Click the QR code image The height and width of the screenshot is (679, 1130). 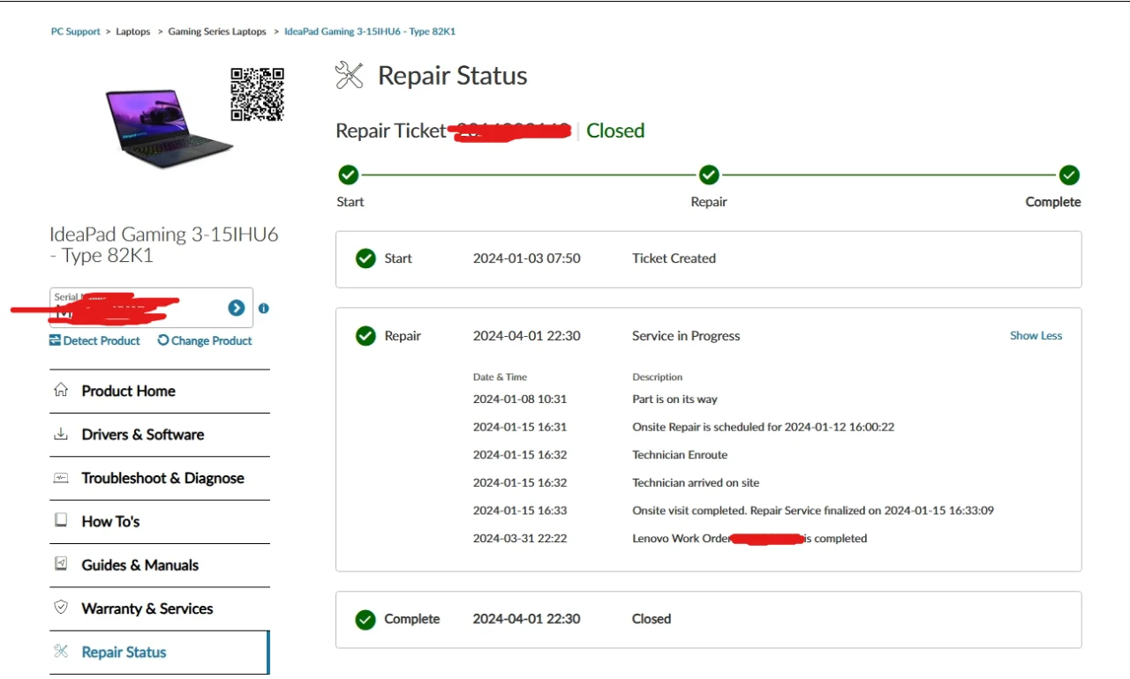click(x=257, y=94)
